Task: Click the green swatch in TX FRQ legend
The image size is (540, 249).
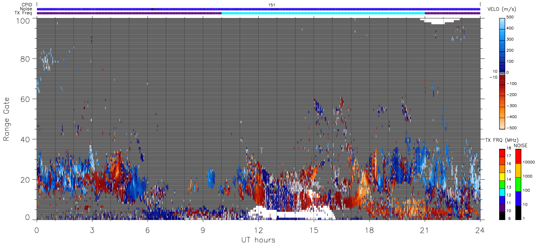Action: pos(502,184)
